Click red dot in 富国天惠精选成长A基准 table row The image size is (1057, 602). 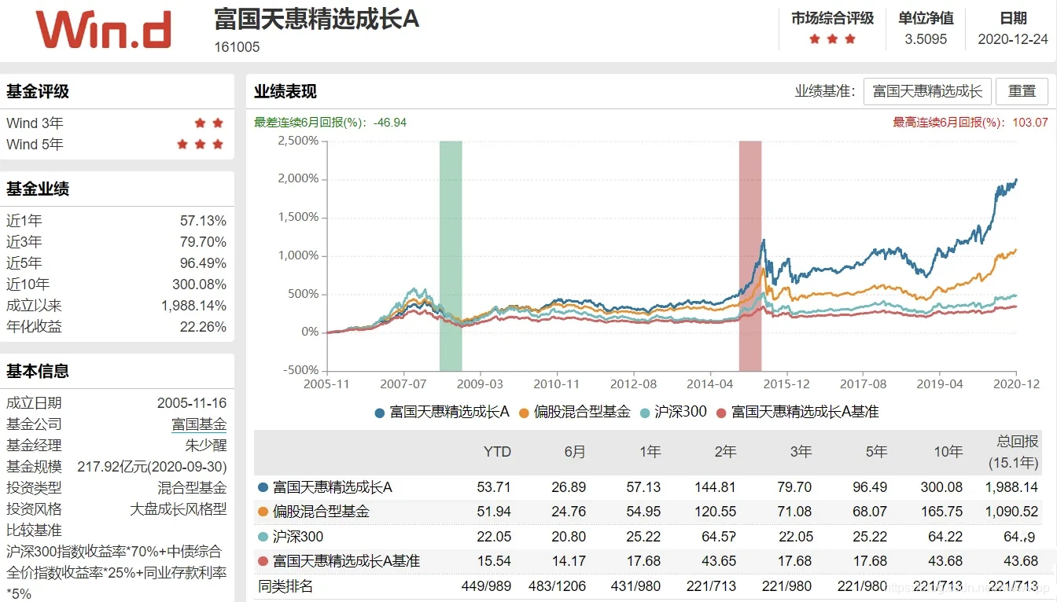[x=263, y=561]
